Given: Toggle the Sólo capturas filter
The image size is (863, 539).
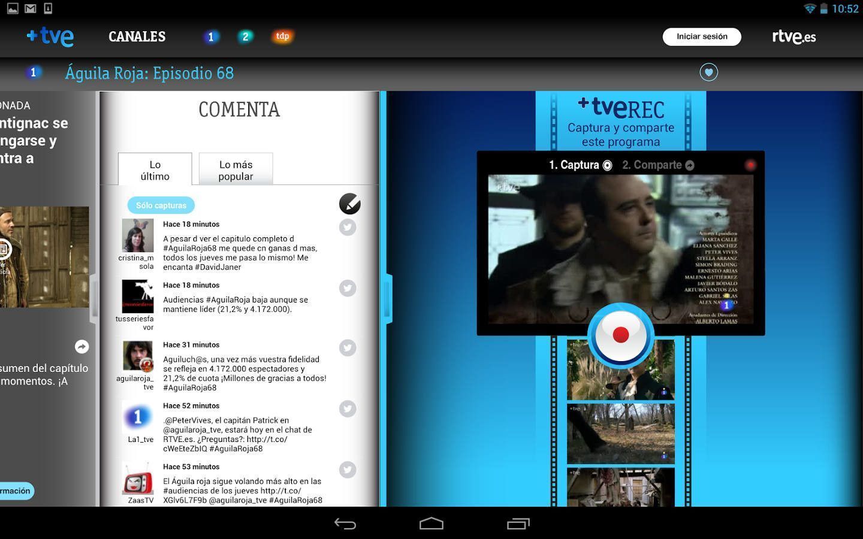Looking at the screenshot, I should pyautogui.click(x=161, y=205).
